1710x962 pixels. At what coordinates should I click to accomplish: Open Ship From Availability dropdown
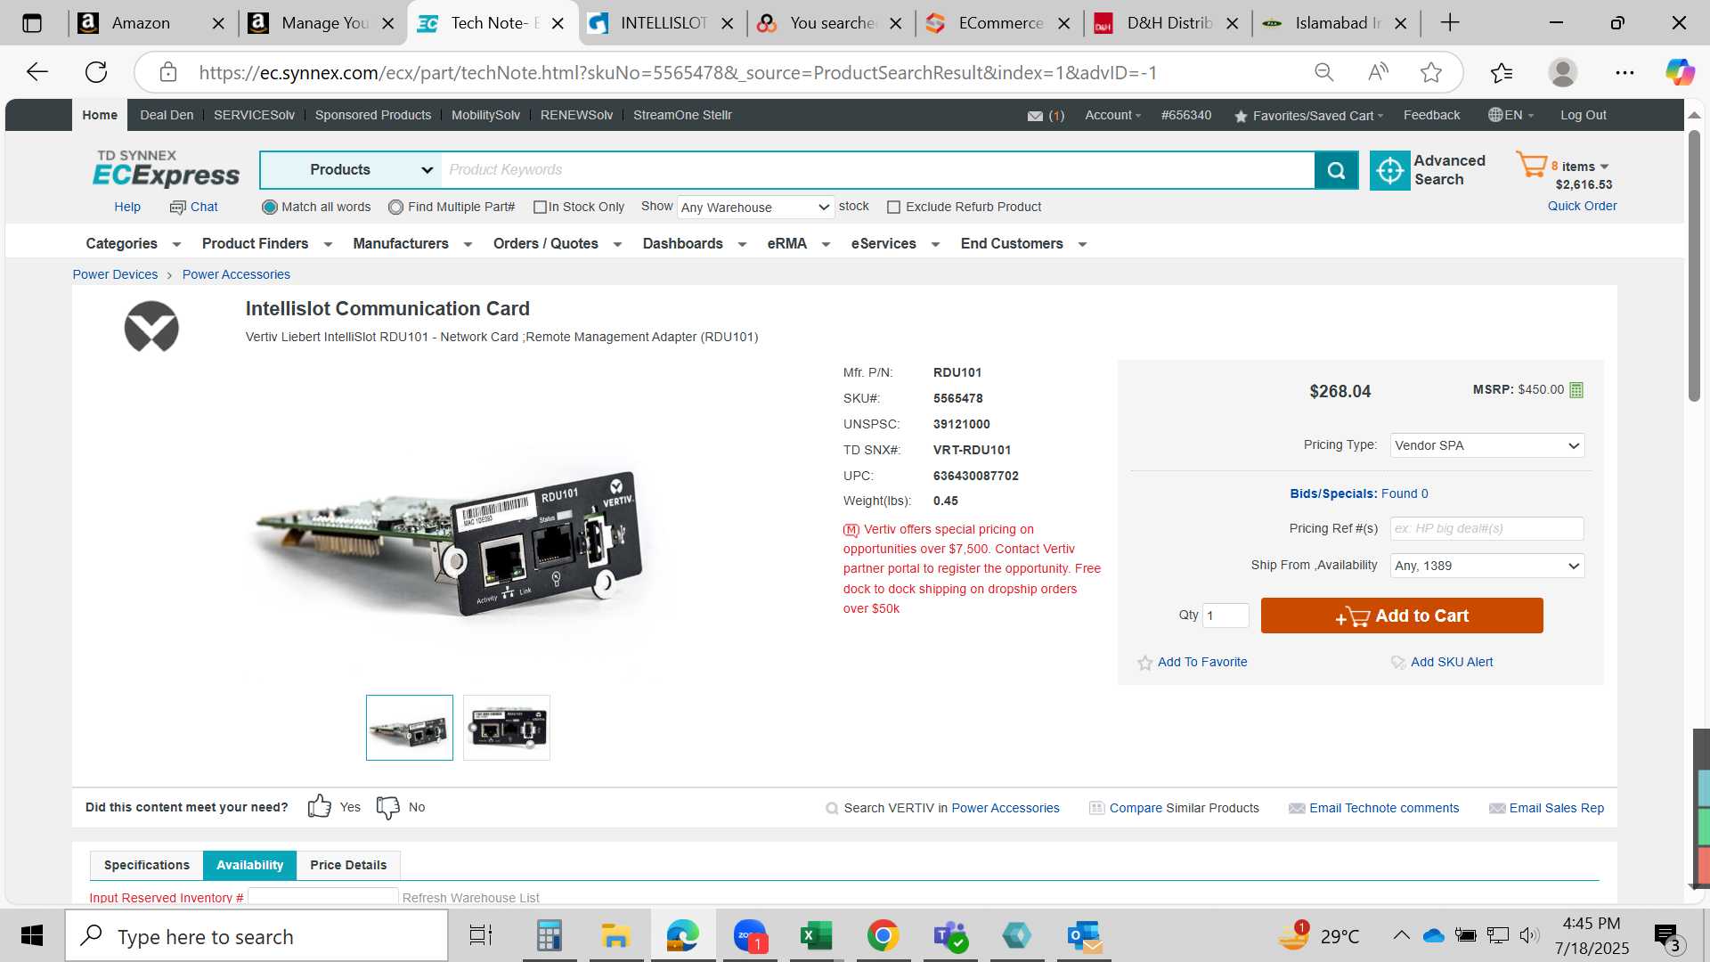tap(1486, 566)
